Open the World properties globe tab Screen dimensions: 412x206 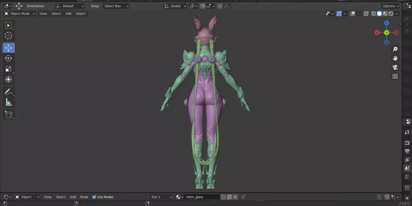tap(407, 177)
